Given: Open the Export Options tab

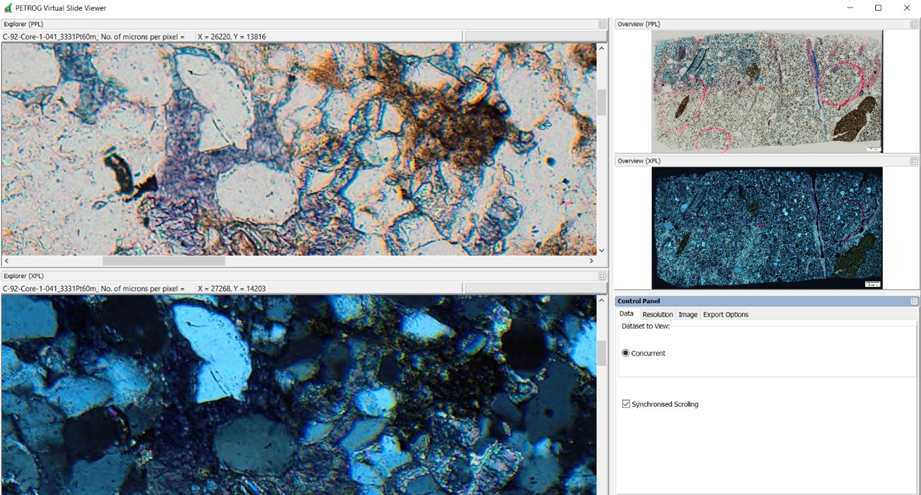Looking at the screenshot, I should (726, 315).
